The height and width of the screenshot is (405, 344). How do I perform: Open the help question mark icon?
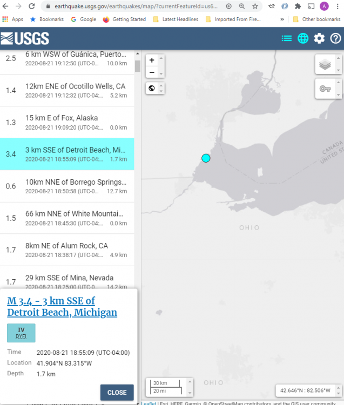pos(335,38)
